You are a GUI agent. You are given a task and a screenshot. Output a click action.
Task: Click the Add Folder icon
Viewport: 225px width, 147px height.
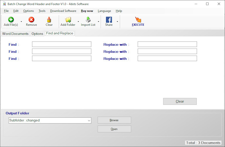click(68, 20)
